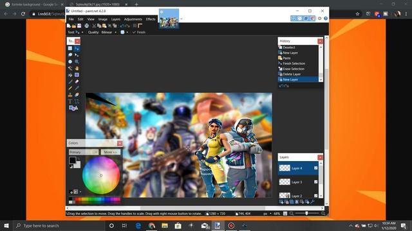Pick a hue on the color wheel
Viewport: 412px width, 231px height.
point(101,175)
